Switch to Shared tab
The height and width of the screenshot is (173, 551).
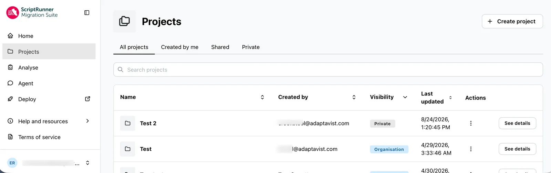point(220,47)
